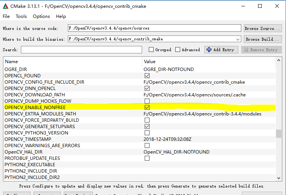
Task: Click the 2018-12-24T09:32:08Z timestamp value
Action: [167, 139]
